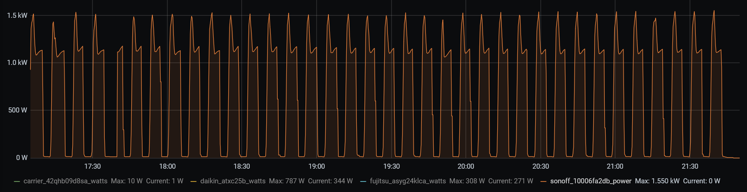
Task: Click the 1.5 kW y-axis label
Action: point(17,16)
